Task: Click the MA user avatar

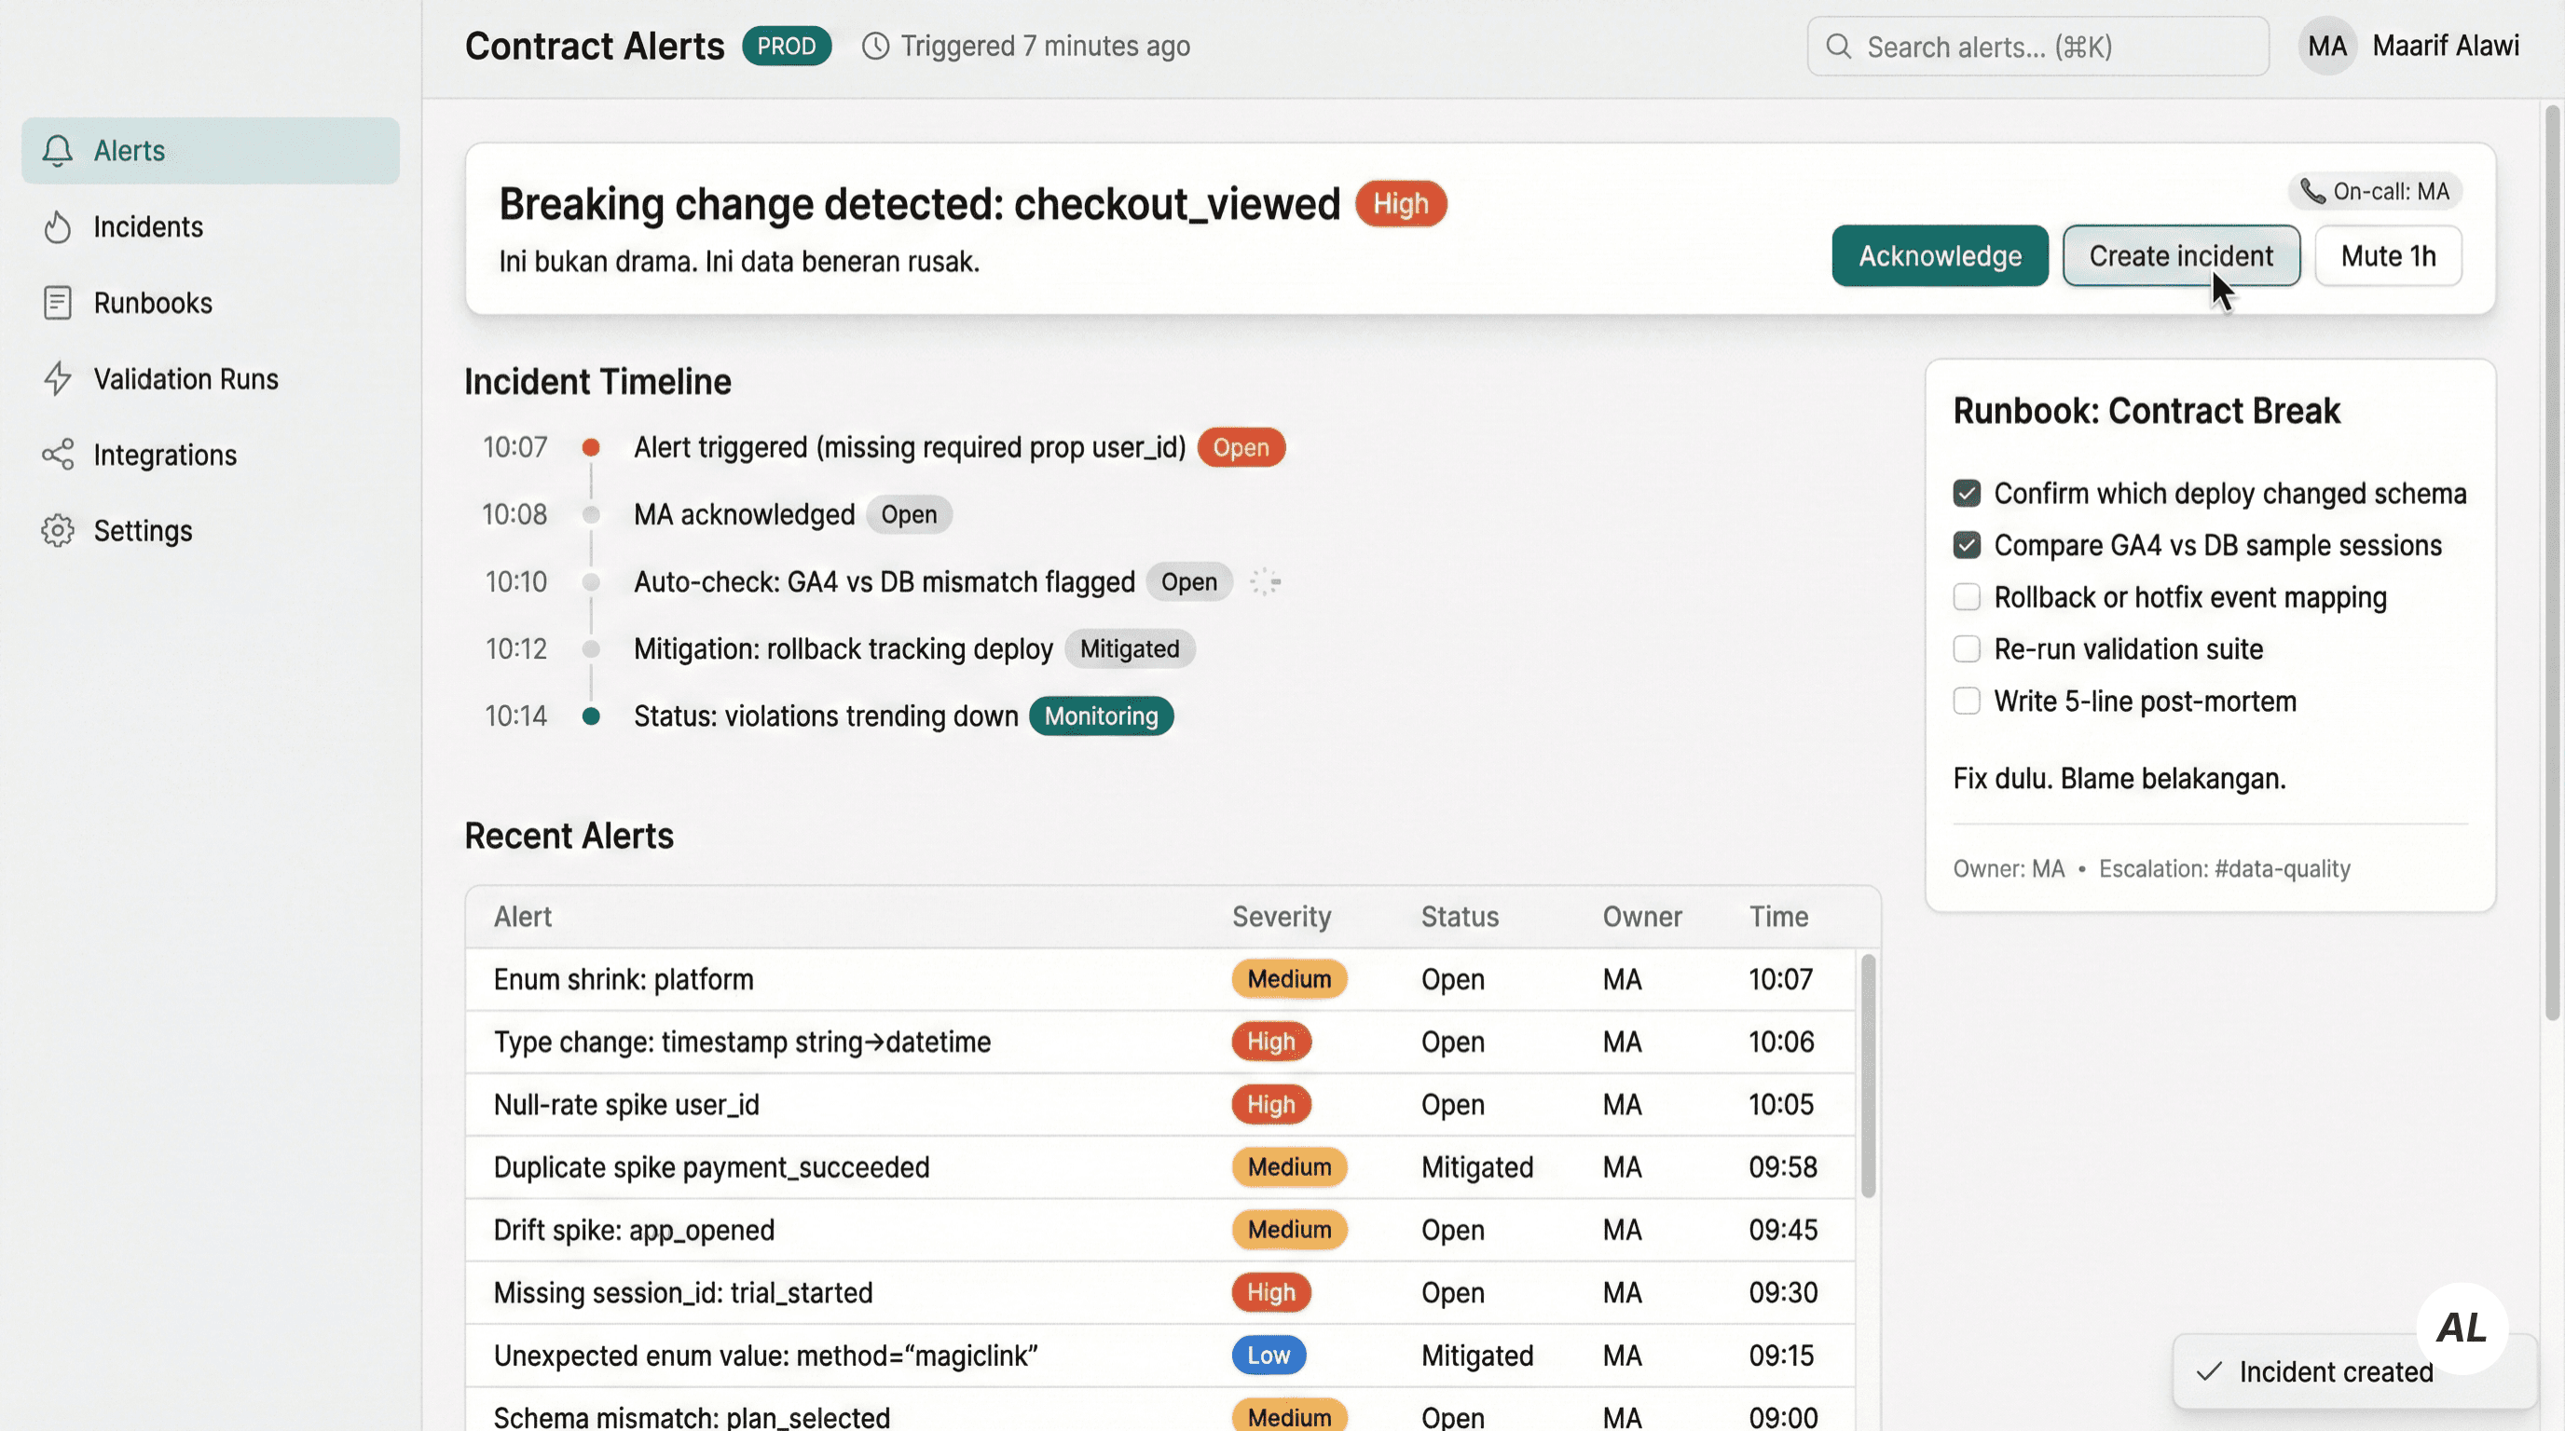Action: point(2326,46)
